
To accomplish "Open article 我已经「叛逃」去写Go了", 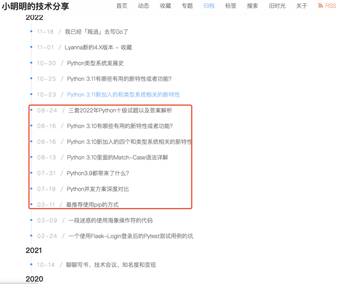I will point(96,32).
